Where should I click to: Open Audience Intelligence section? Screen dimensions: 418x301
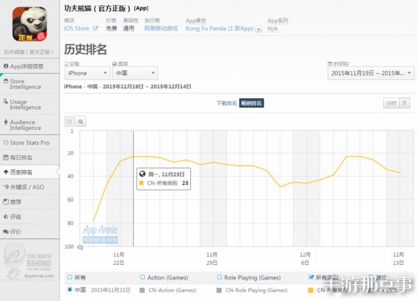point(29,125)
